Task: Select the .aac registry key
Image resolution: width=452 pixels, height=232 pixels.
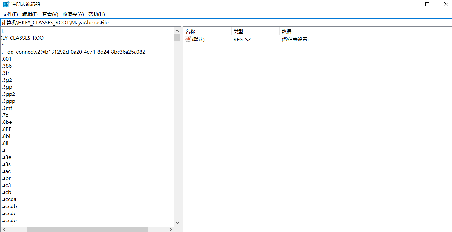Action: coord(6,171)
